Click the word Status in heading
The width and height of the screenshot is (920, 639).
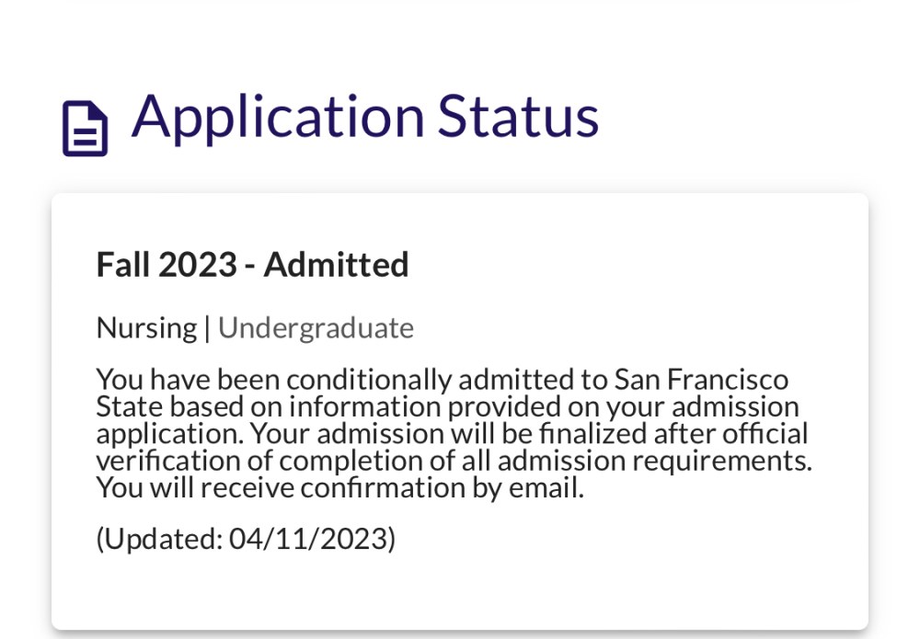pos(518,117)
